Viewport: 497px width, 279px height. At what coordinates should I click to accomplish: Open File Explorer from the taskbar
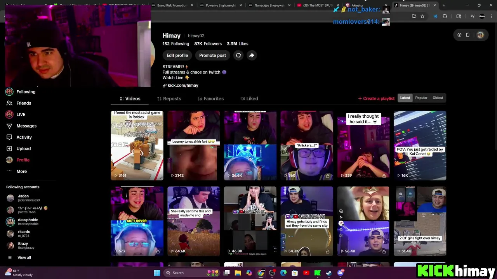click(238, 273)
